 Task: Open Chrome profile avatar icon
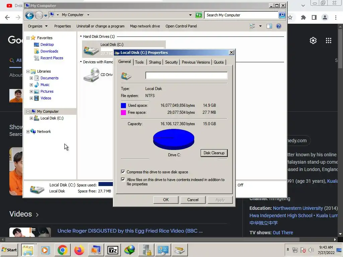tap(325, 17)
